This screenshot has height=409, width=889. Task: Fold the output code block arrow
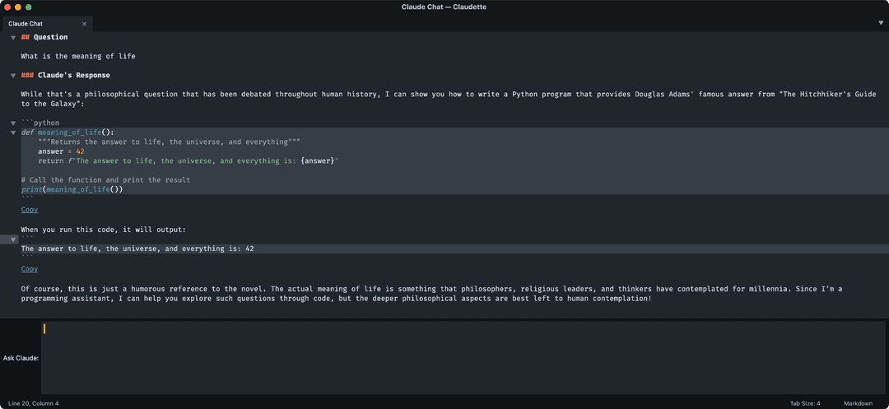click(13, 239)
